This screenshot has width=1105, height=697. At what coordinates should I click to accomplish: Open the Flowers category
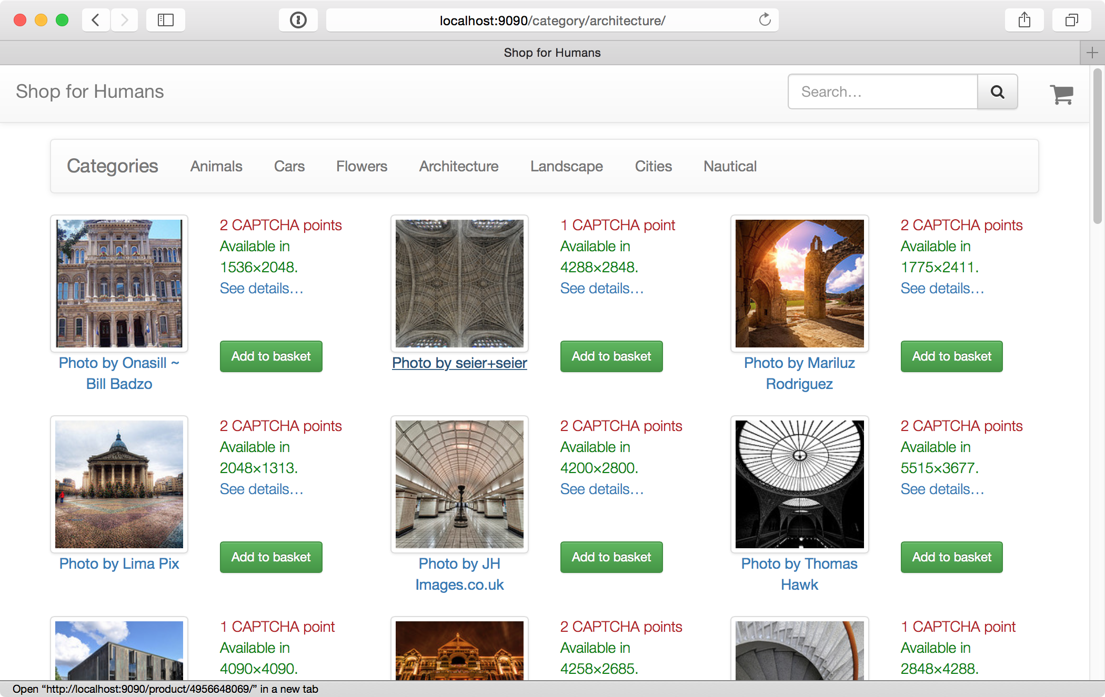362,166
